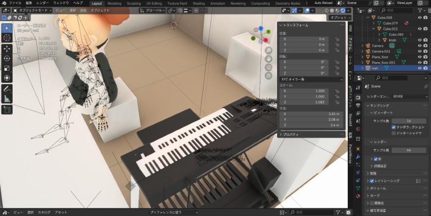Toggle camera view gizmo button
This screenshot has width=431, height=216.
pyautogui.click(x=268, y=67)
